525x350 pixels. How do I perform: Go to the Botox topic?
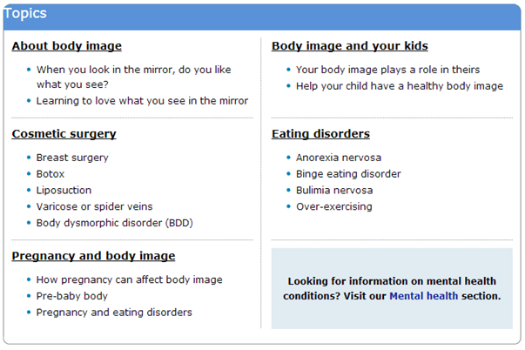tap(50, 174)
